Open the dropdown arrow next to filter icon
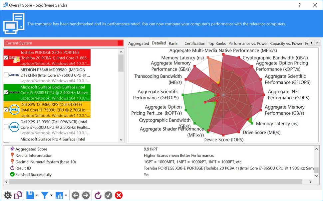The height and width of the screenshot is (201, 323). point(51,195)
